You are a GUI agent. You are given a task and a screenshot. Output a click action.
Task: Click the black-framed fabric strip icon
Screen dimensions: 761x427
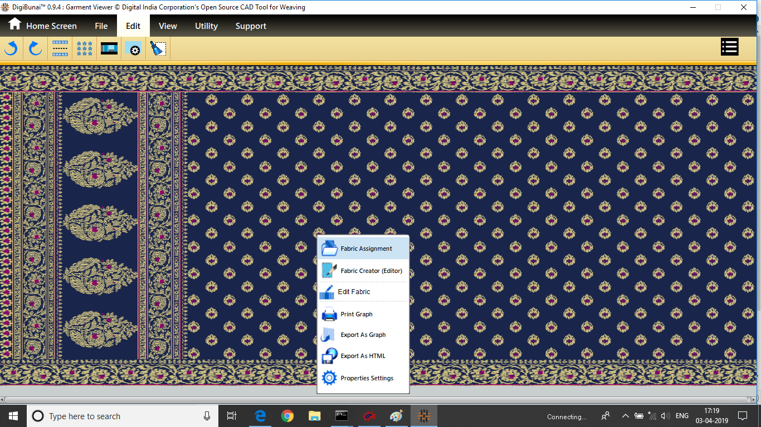[x=109, y=49]
